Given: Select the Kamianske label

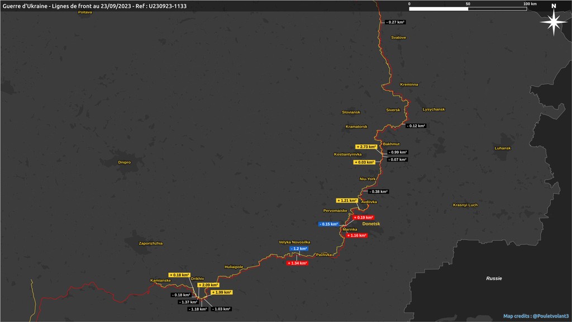Looking at the screenshot, I should pos(160,281).
